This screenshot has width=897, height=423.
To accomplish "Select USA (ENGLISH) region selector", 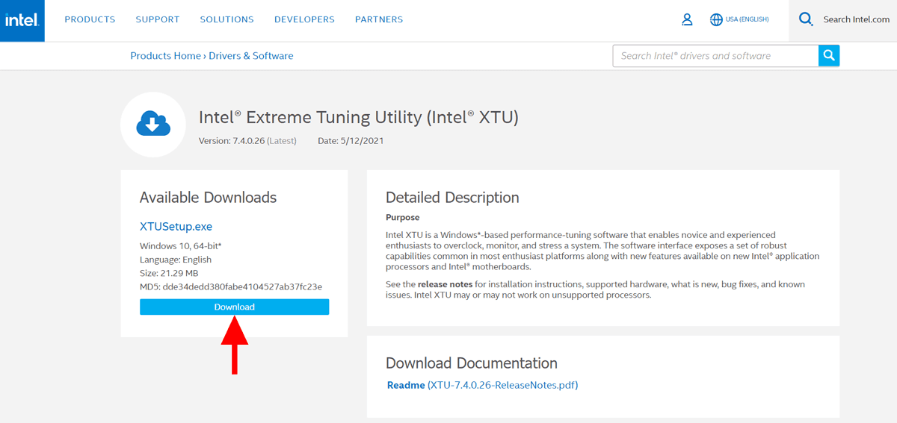I will click(x=747, y=19).
